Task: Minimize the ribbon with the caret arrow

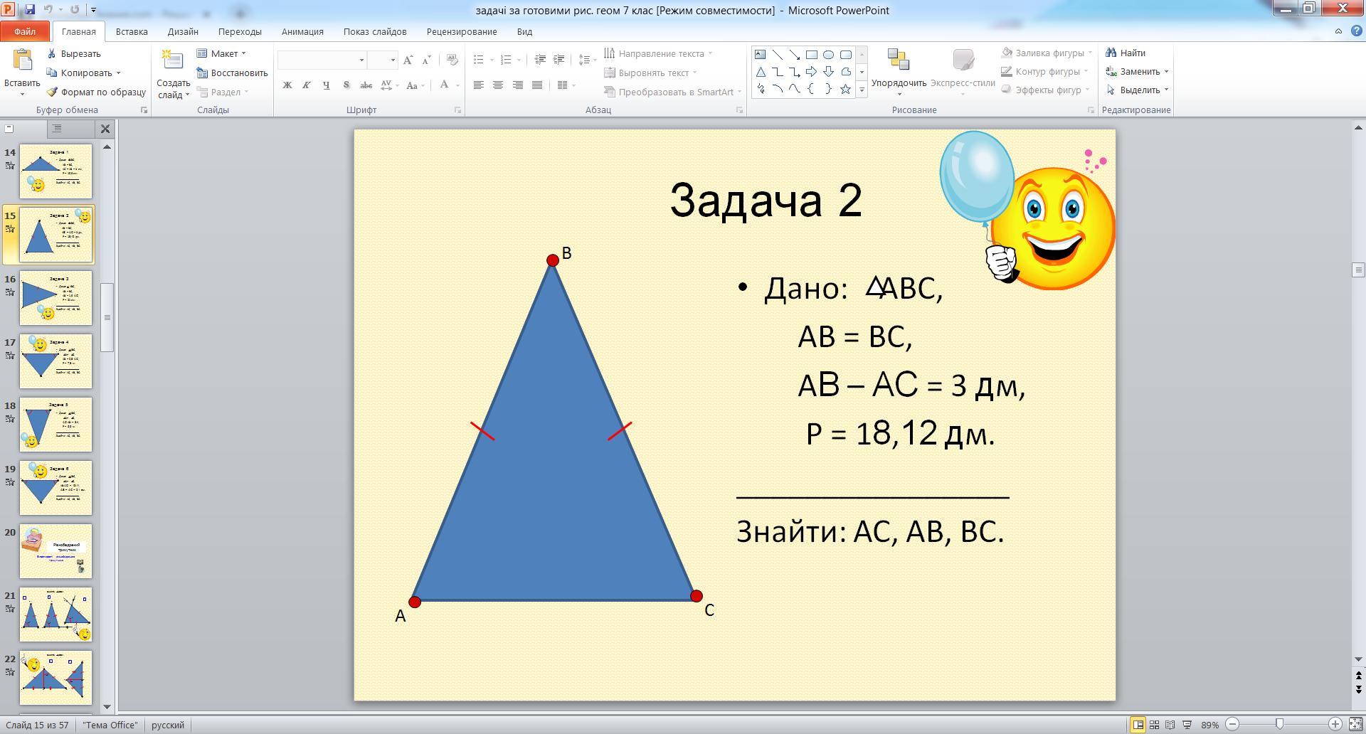Action: tap(1338, 31)
